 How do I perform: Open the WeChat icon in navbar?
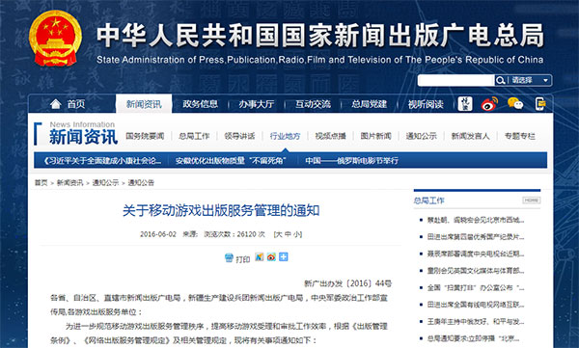515,104
